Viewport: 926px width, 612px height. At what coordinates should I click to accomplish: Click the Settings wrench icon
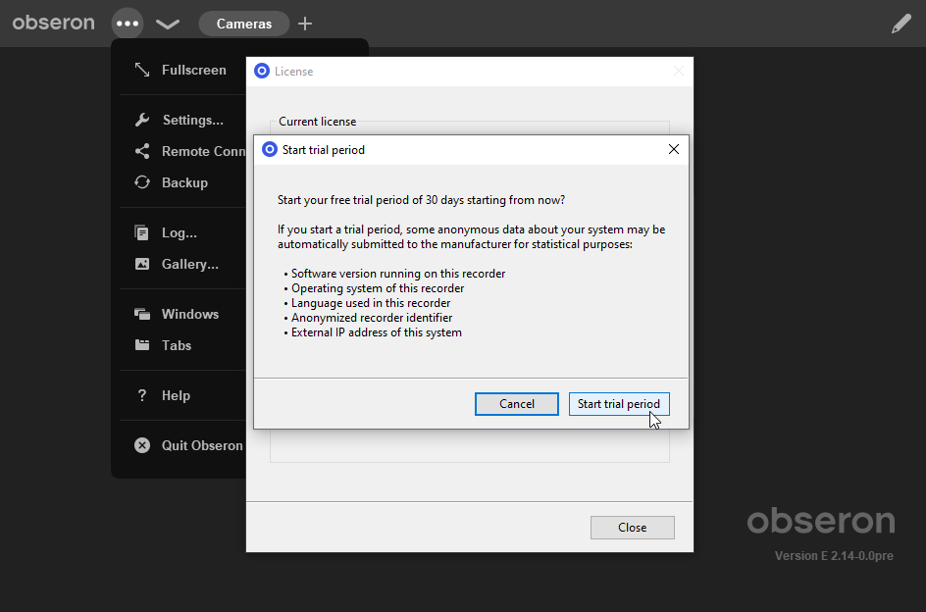coord(142,120)
